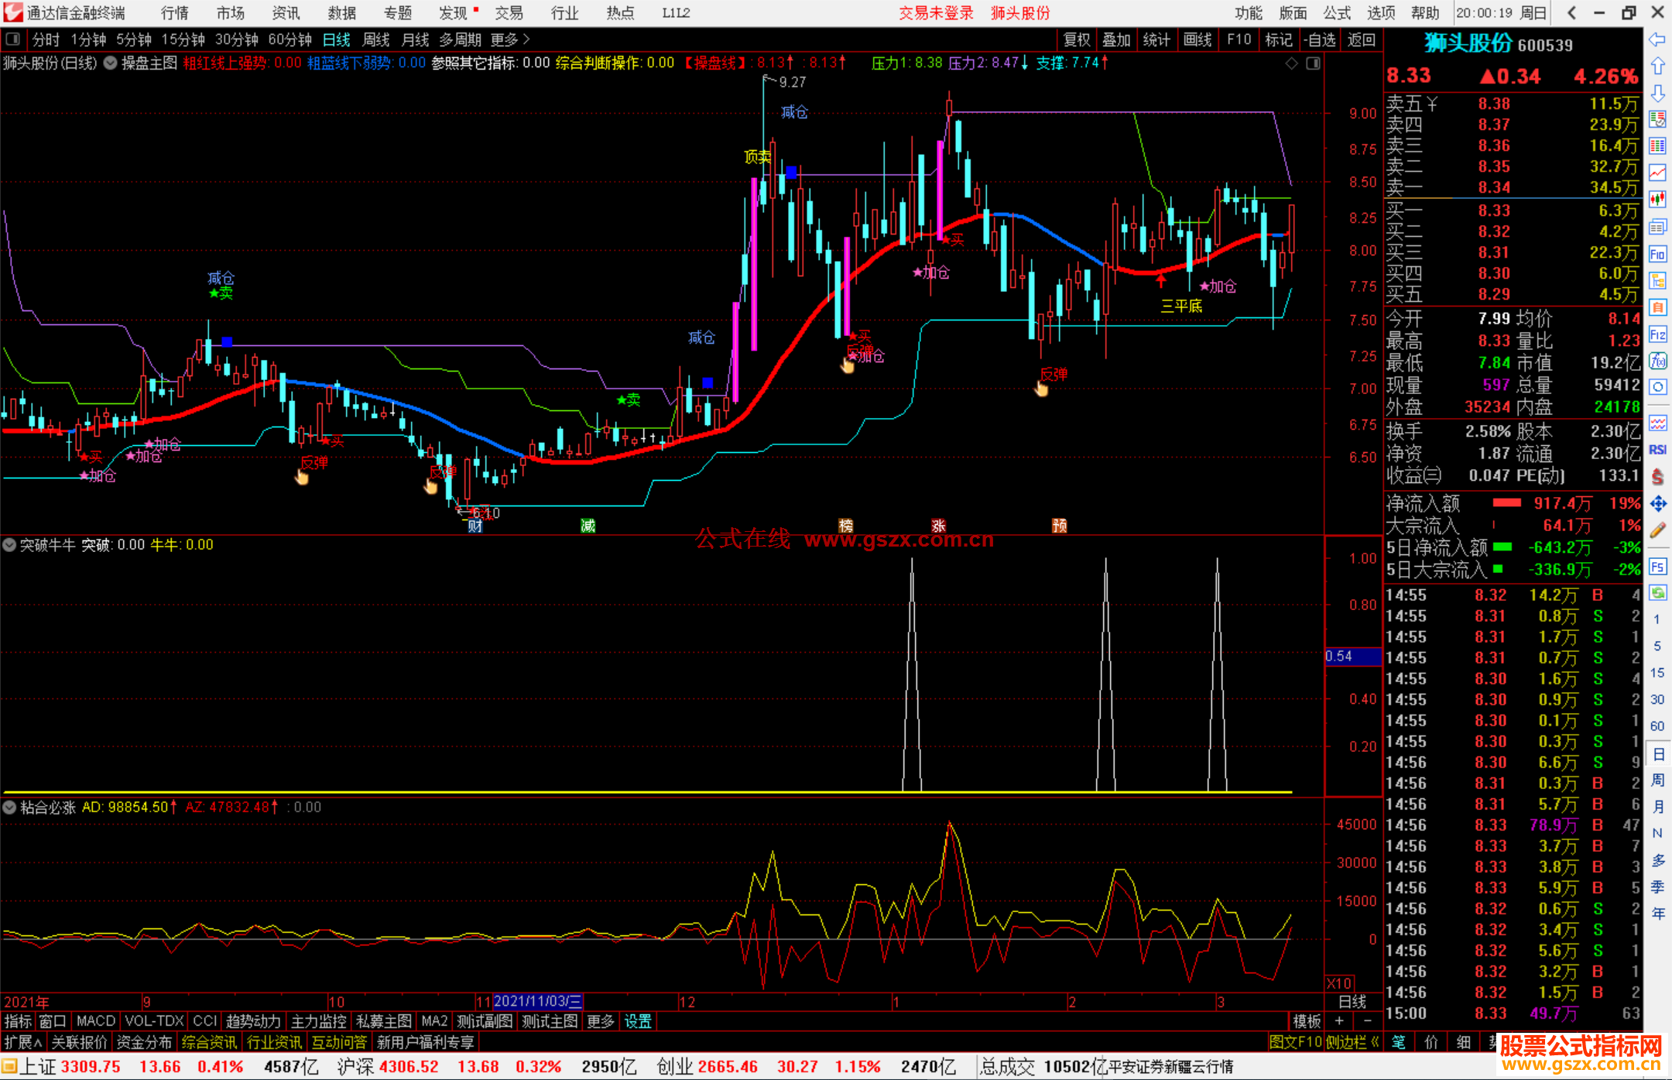
Task: Click the wavy lines indicator icon
Action: point(1657,423)
